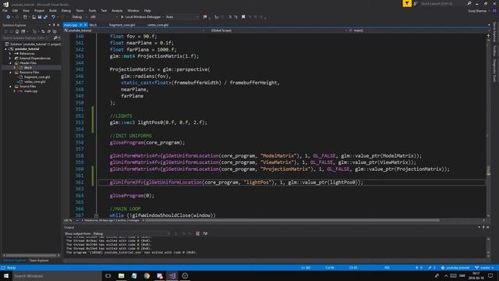Click the Clear All icon in Output panel

pos(197,233)
